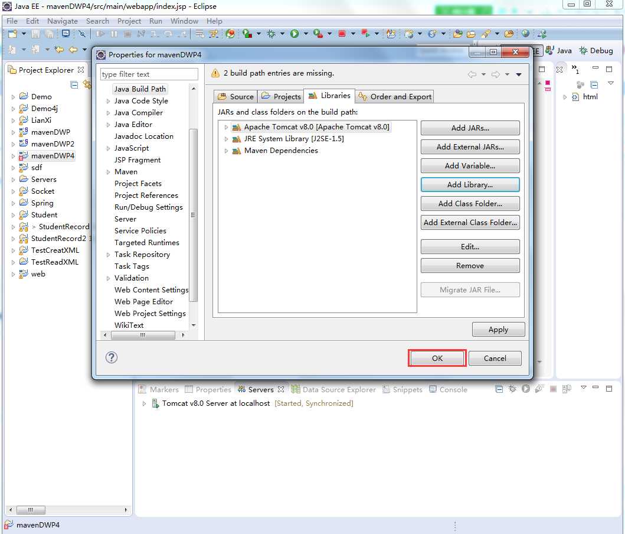Open the New wizard dropdown arrow

[24, 34]
